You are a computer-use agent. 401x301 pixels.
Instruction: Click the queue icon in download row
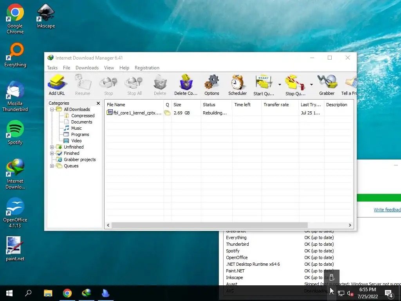[167, 113]
